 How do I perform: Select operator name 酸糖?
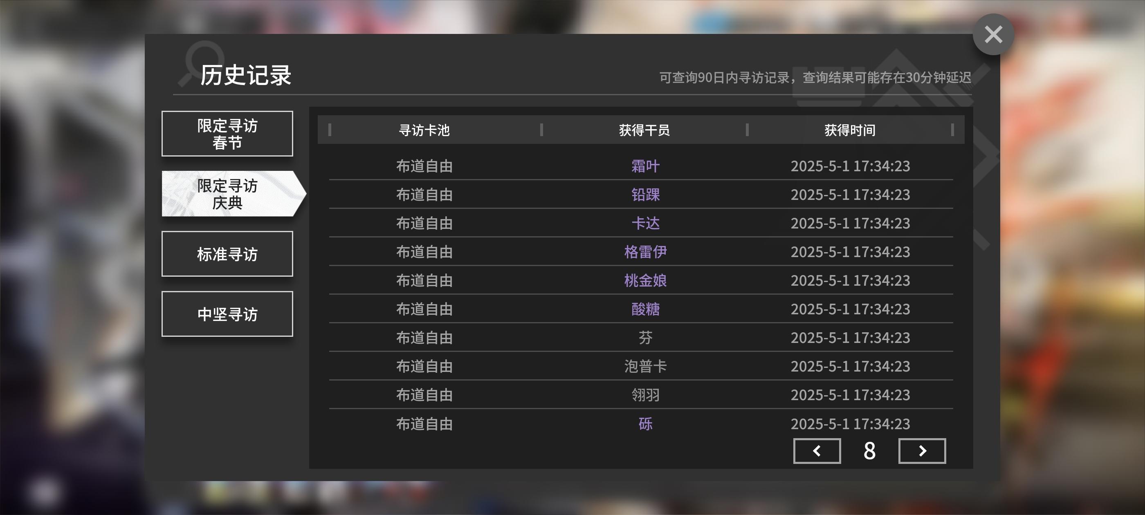[x=645, y=309]
